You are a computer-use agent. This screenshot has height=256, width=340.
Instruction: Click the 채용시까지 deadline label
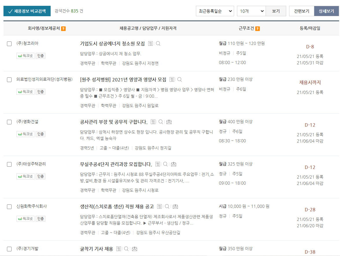[310, 83]
